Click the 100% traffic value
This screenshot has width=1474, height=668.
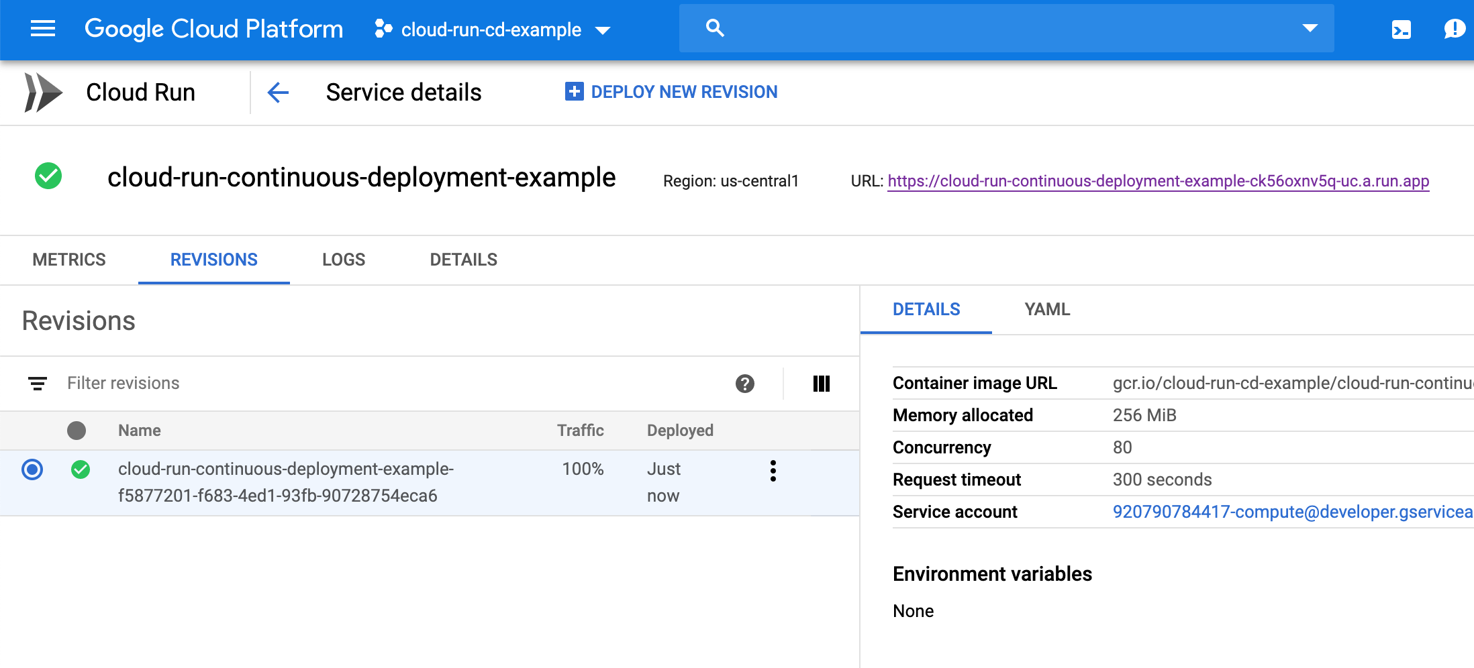(583, 469)
